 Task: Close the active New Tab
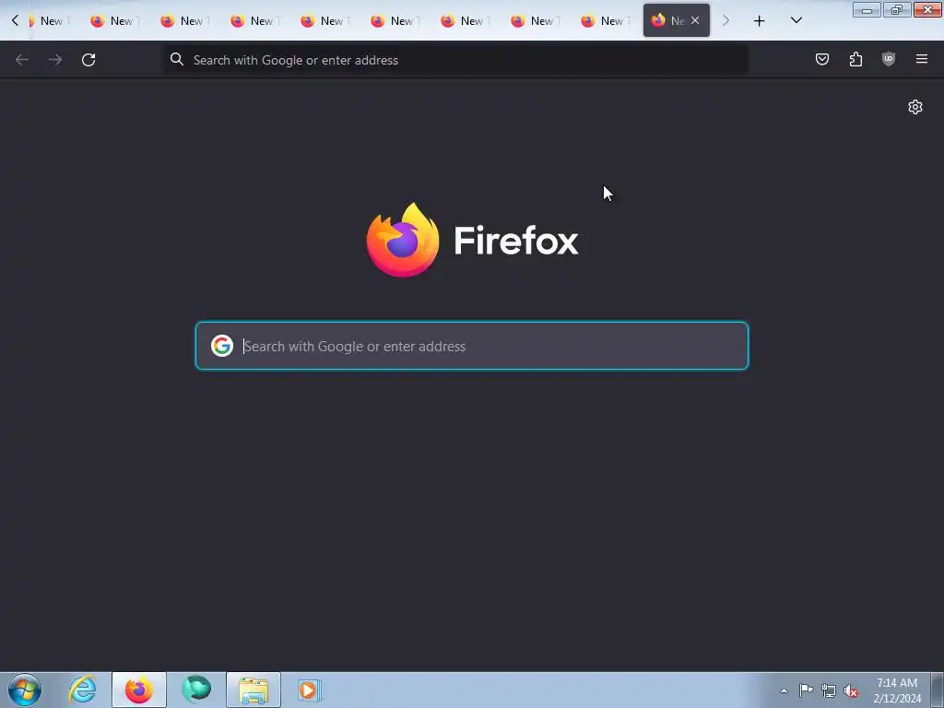point(695,20)
